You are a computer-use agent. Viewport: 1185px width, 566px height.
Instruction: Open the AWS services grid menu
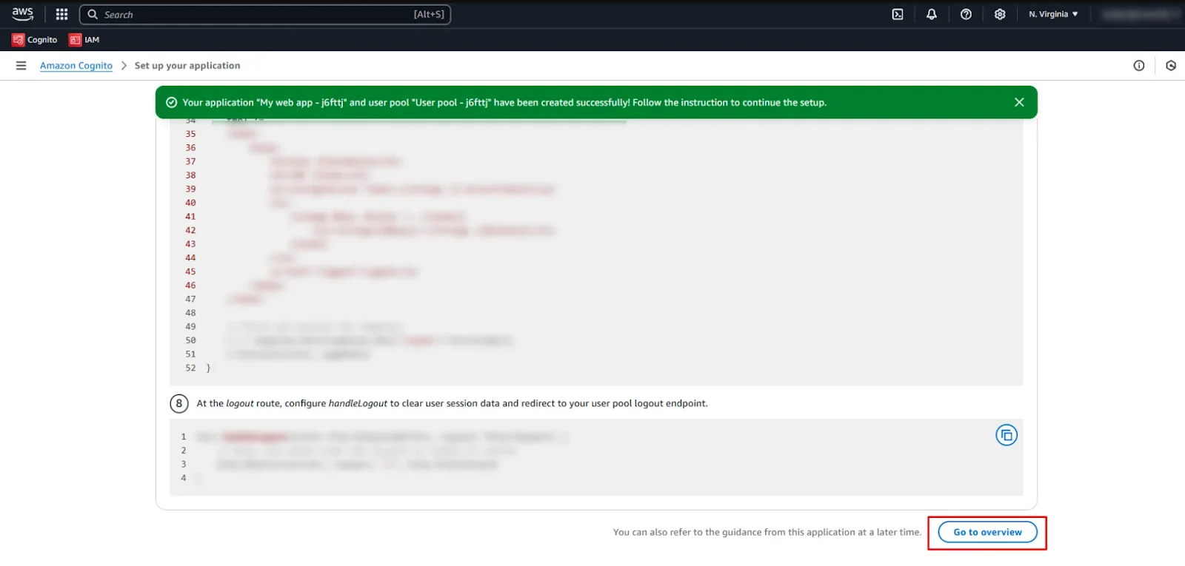(x=61, y=14)
